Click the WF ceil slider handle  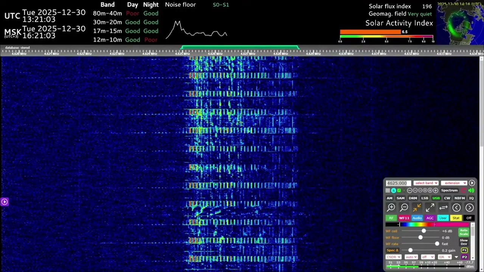point(423,231)
